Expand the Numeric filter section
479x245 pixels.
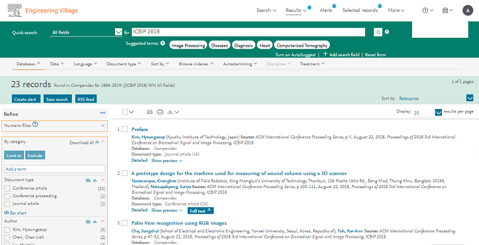(103, 125)
